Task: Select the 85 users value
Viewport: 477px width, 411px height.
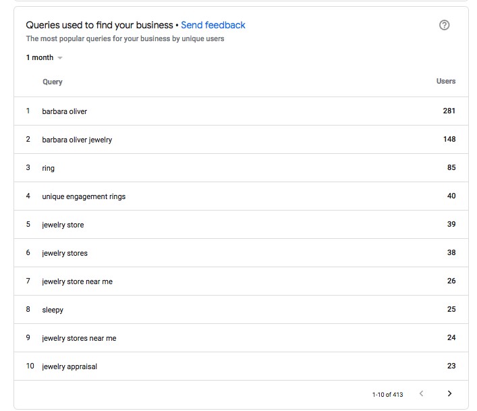Action: [451, 167]
